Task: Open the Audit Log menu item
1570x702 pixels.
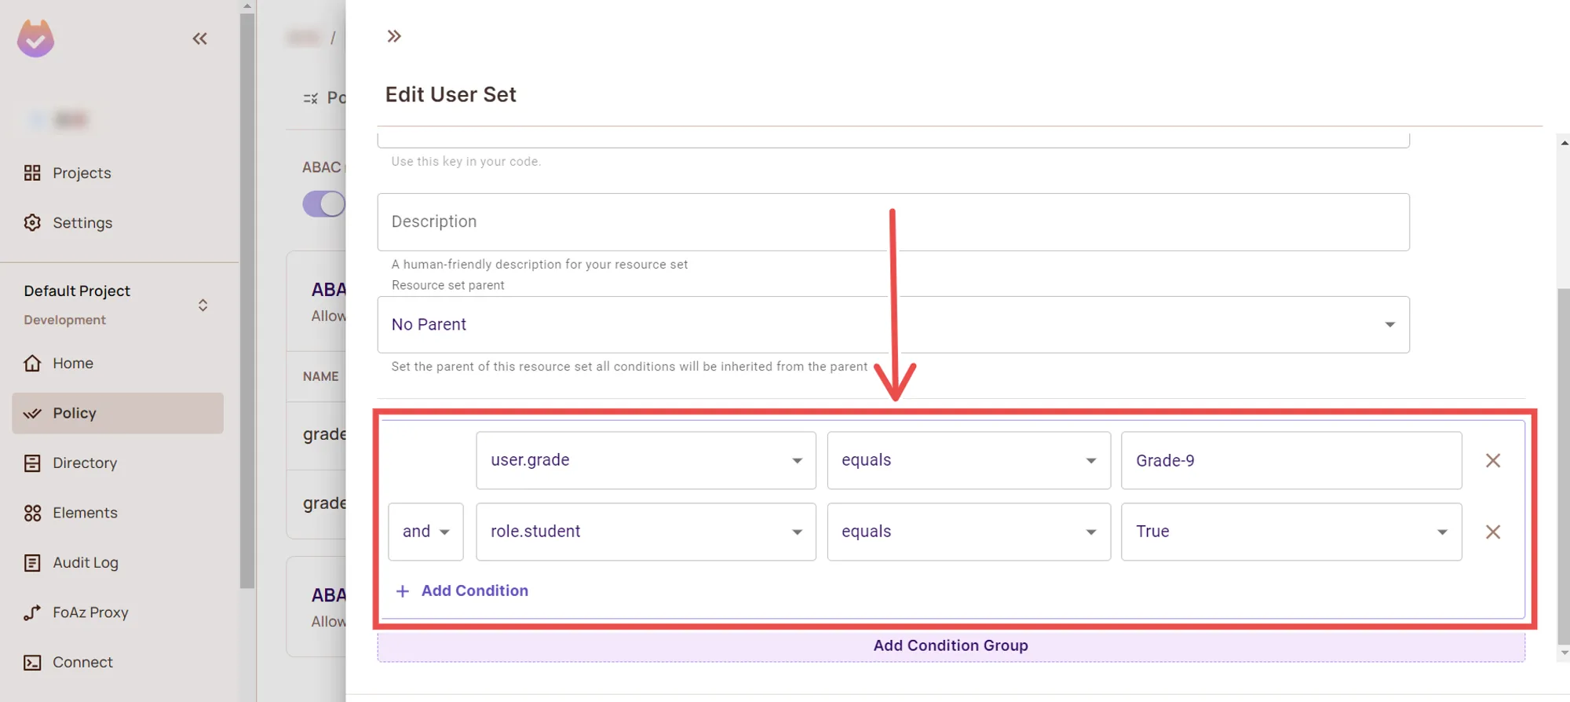Action: (85, 563)
